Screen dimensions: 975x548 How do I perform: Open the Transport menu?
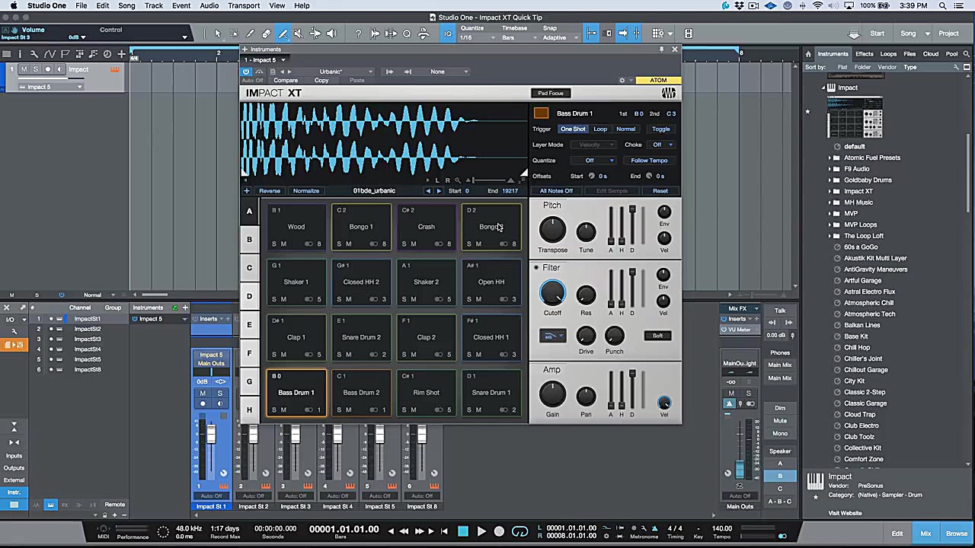pyautogui.click(x=244, y=5)
